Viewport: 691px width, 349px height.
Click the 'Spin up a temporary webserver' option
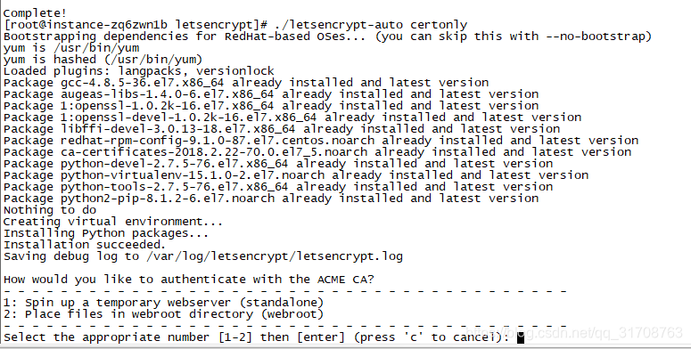[x=163, y=303]
